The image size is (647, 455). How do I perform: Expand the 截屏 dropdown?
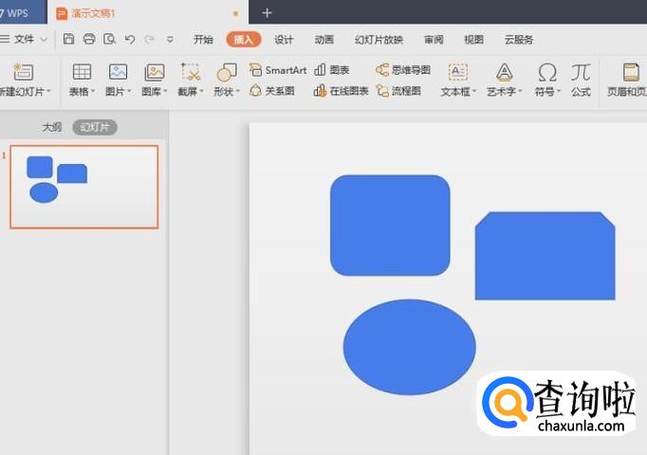(x=202, y=91)
